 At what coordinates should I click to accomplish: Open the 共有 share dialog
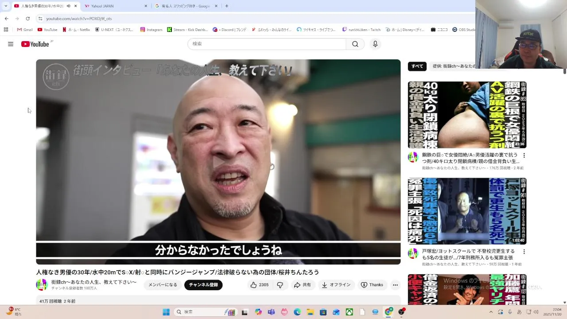(x=303, y=285)
